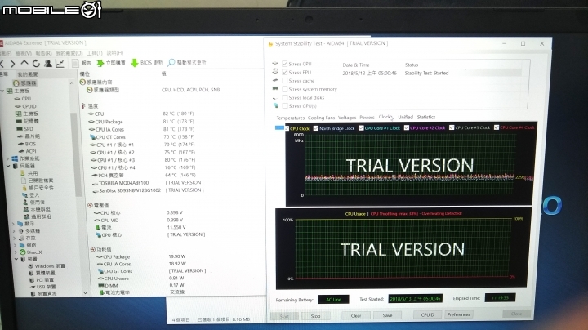Select CPU item under motherboard tree
The width and height of the screenshot is (588, 330).
[x=26, y=99]
